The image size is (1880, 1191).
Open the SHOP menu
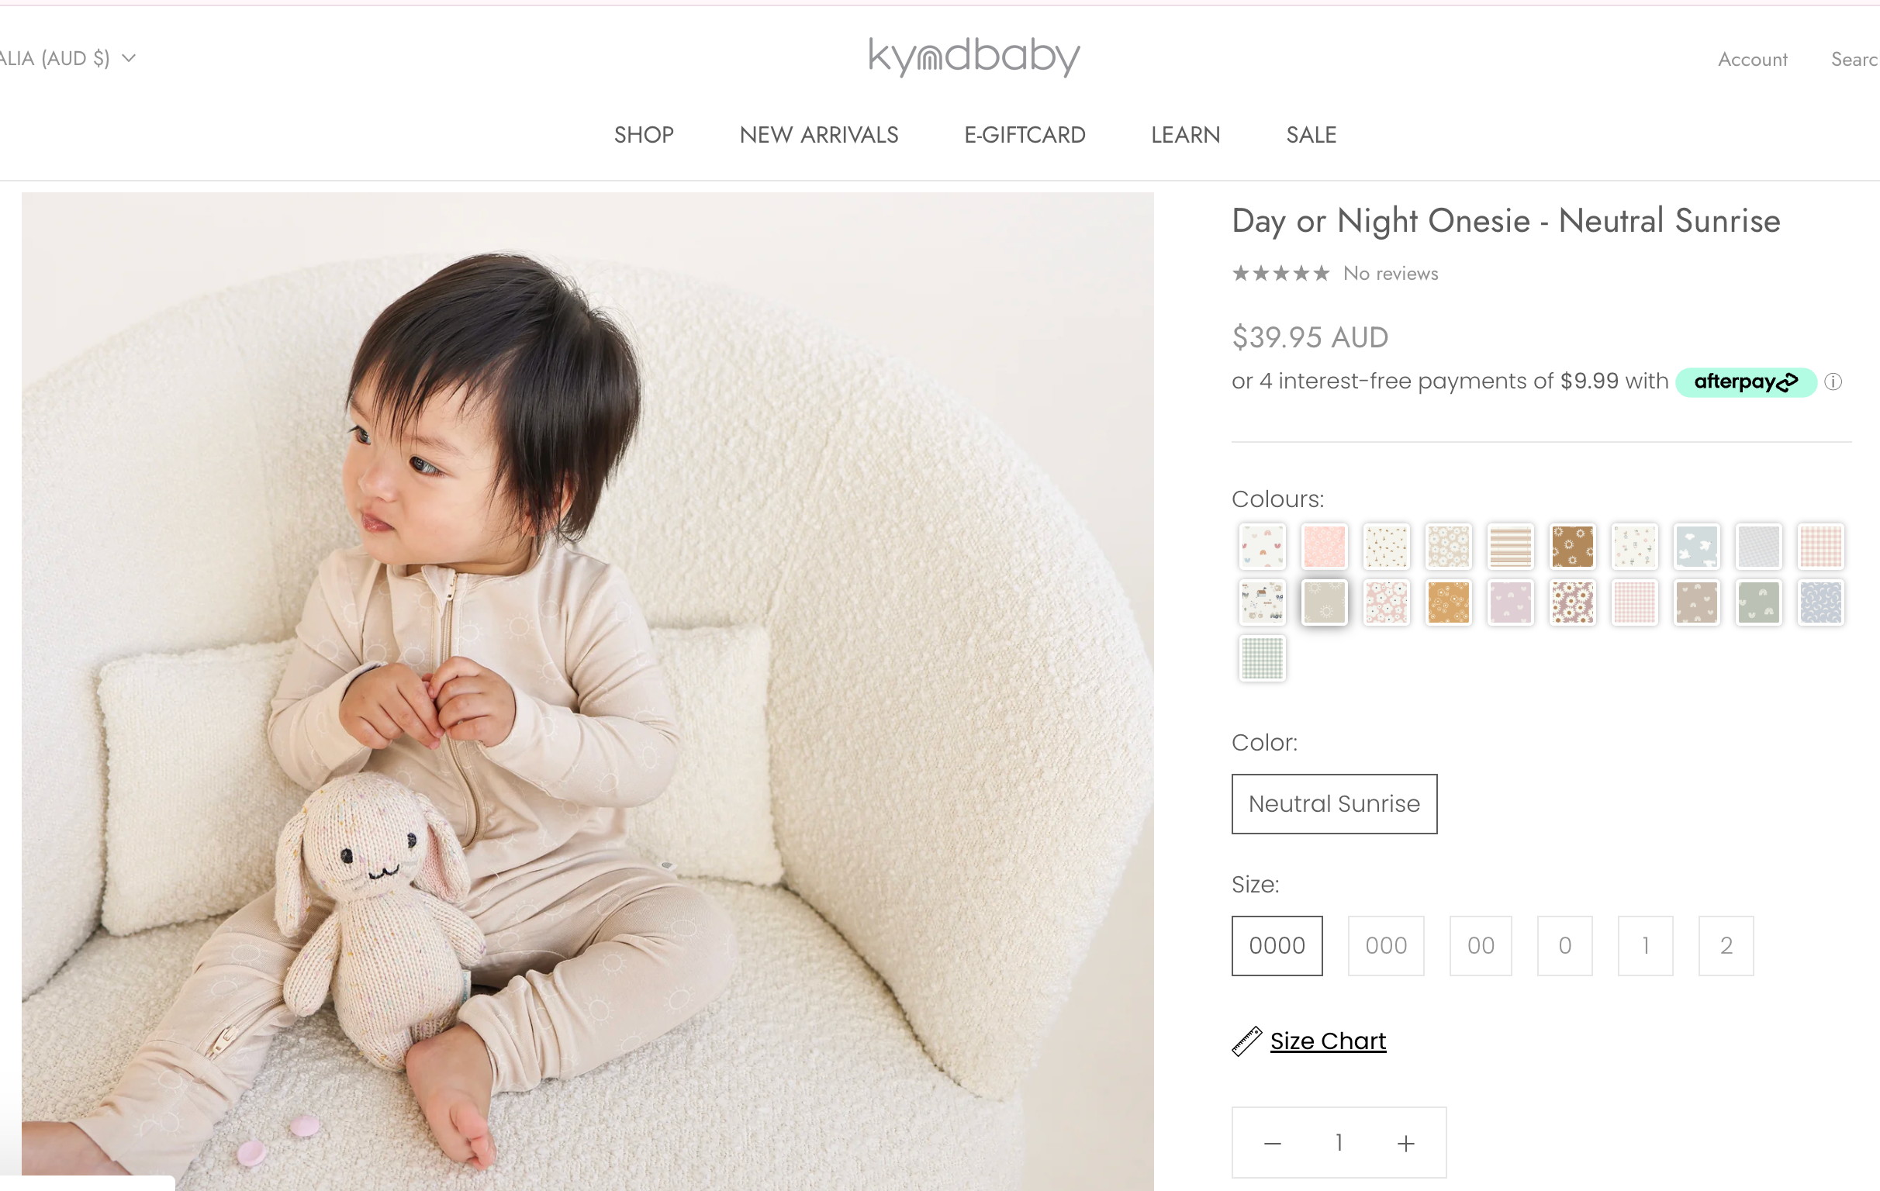tap(643, 135)
